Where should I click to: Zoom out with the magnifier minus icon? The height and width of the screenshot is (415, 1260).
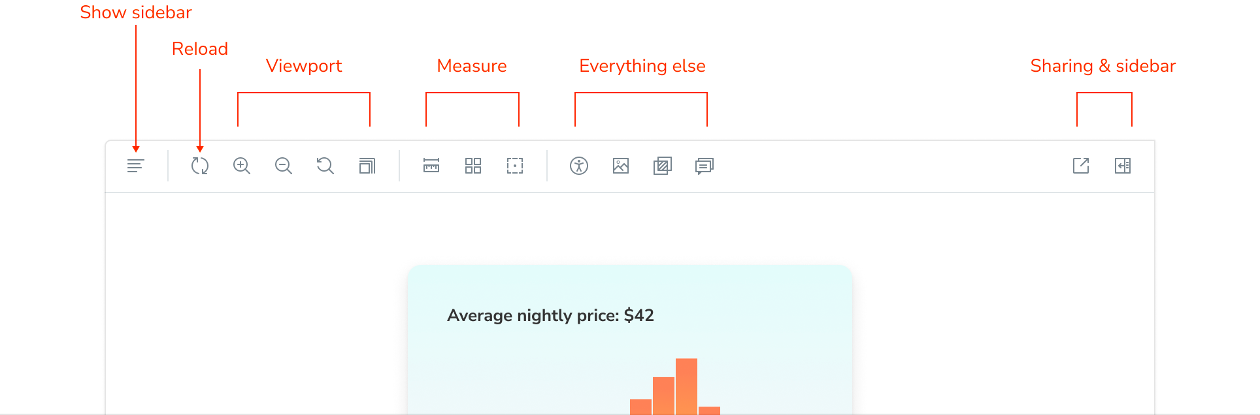284,166
